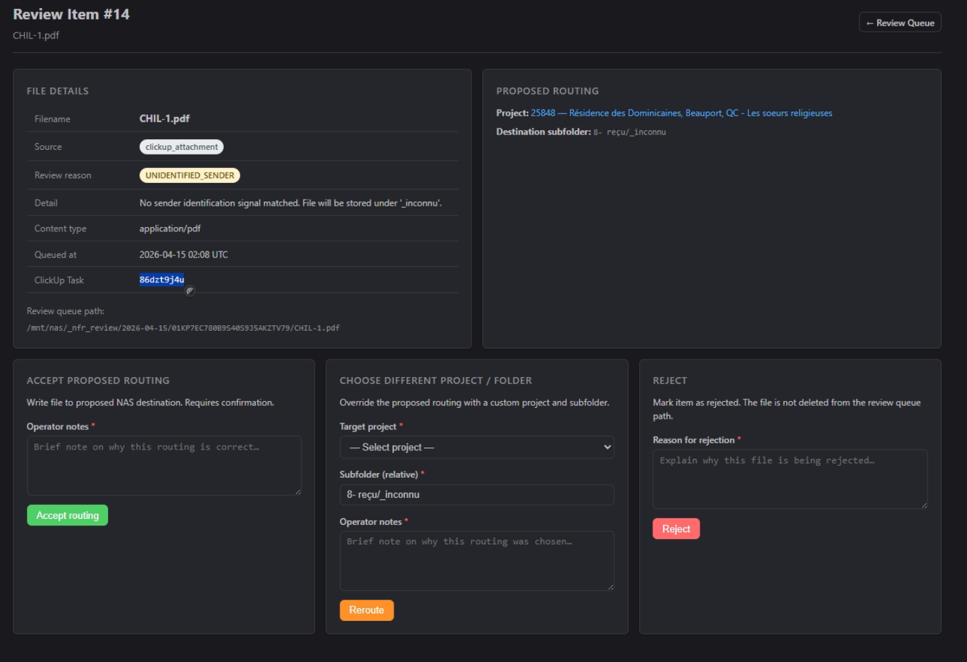Click resize handle of Reroute operator notes textarea
The height and width of the screenshot is (662, 967).
pos(610,587)
